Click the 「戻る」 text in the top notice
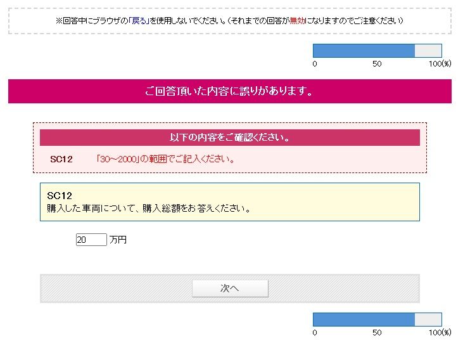The height and width of the screenshot is (343, 463). [x=139, y=21]
